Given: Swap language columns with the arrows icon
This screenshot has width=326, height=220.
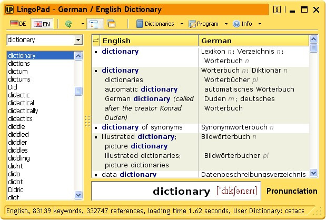Looking at the screenshot, I should pyautogui.click(x=96, y=41).
